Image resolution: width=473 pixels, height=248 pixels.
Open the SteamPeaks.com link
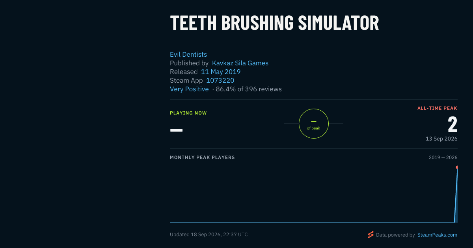point(437,235)
